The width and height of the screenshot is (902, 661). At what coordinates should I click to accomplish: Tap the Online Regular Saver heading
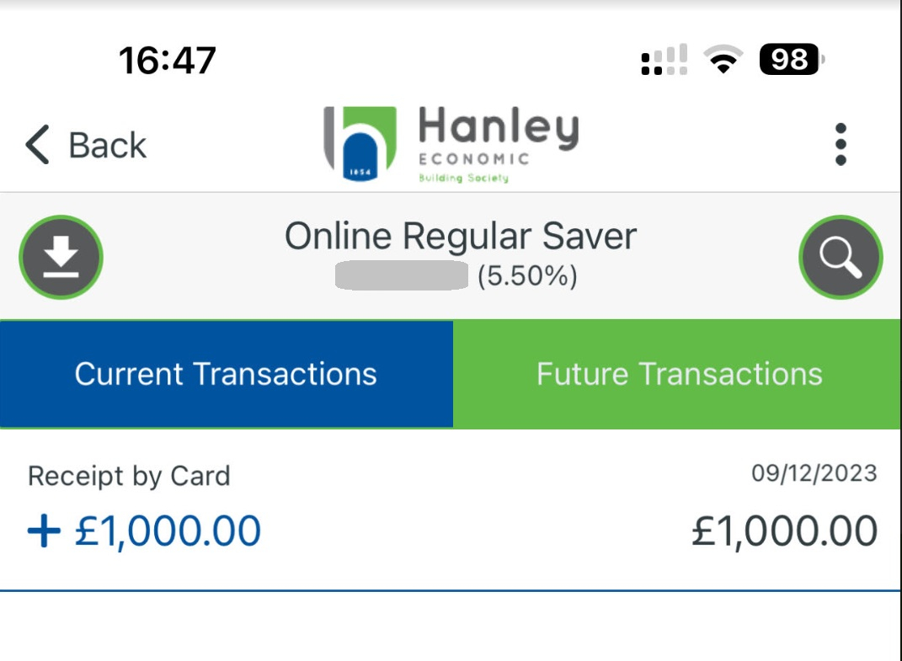click(461, 236)
